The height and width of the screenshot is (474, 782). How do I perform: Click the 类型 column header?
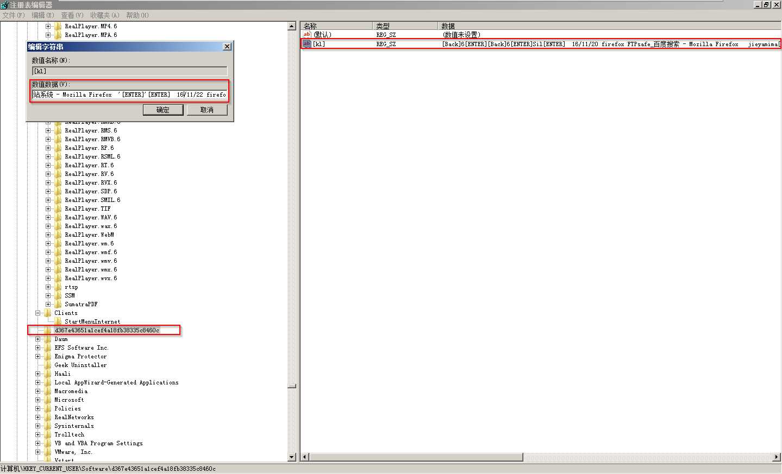pos(405,26)
